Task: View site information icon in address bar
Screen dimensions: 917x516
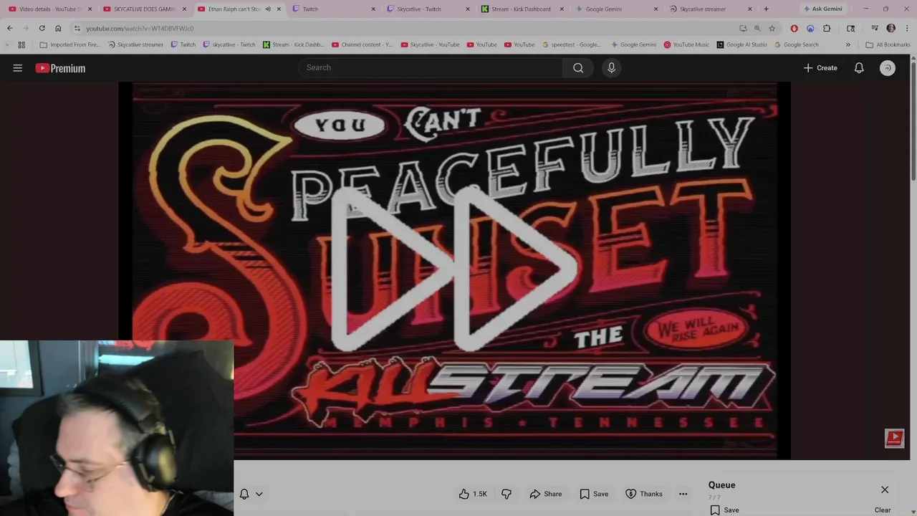Action: coord(77,28)
